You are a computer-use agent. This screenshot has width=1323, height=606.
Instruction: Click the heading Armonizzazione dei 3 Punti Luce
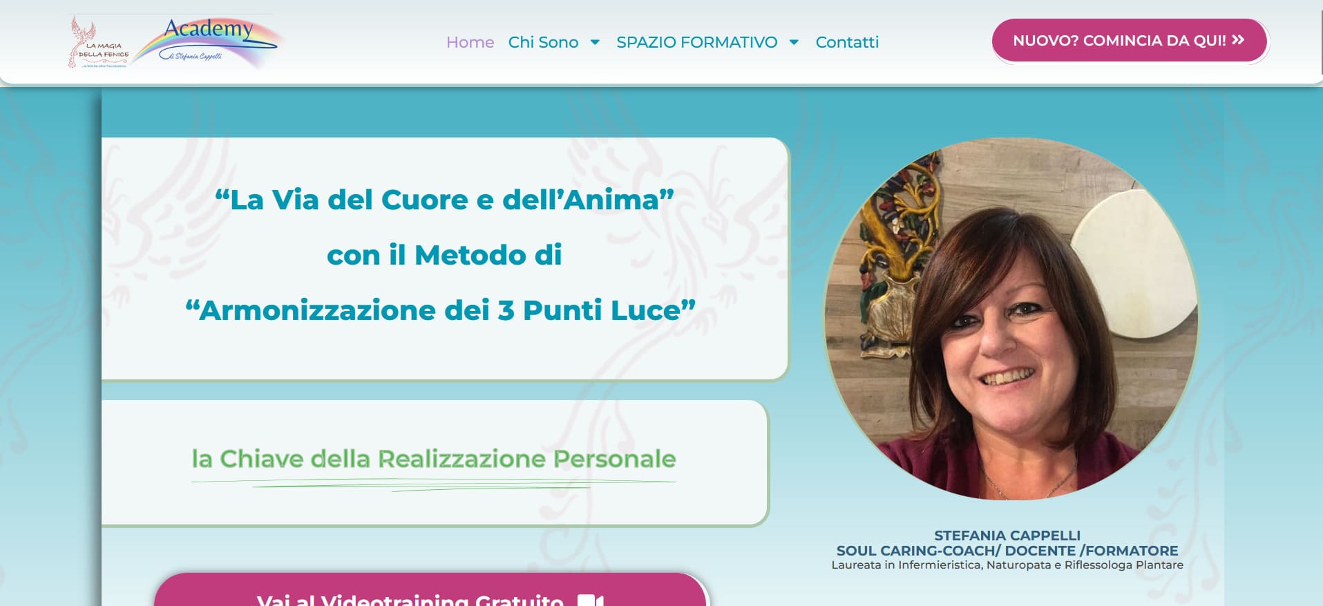pos(440,310)
